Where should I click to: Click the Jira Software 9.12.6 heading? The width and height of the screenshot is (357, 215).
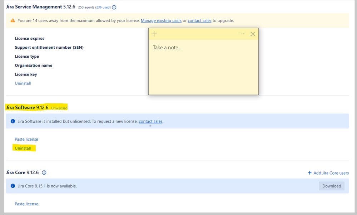tap(27, 108)
